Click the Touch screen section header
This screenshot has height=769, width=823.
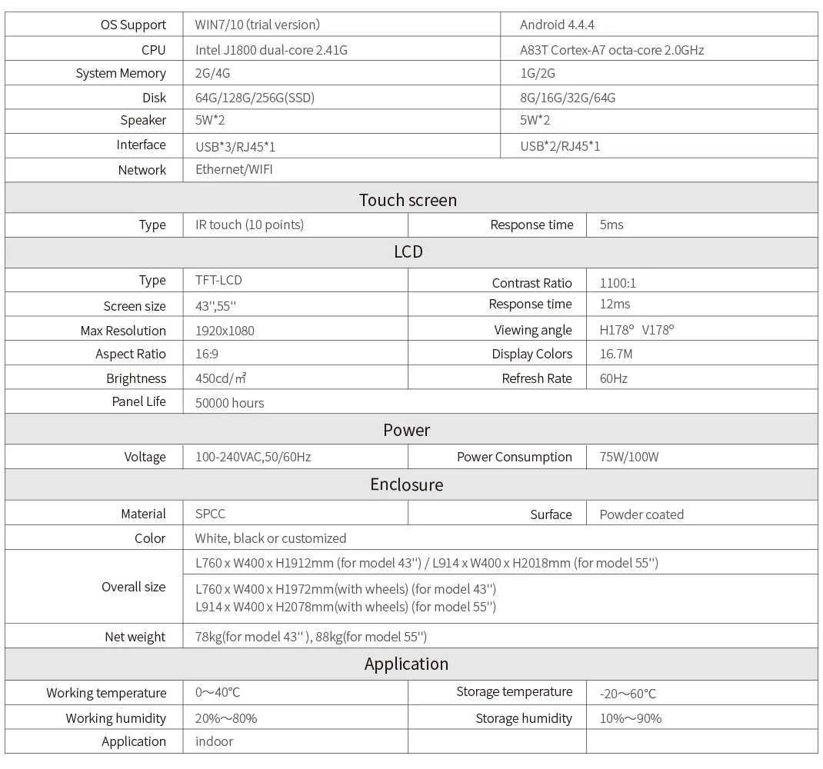(x=408, y=200)
